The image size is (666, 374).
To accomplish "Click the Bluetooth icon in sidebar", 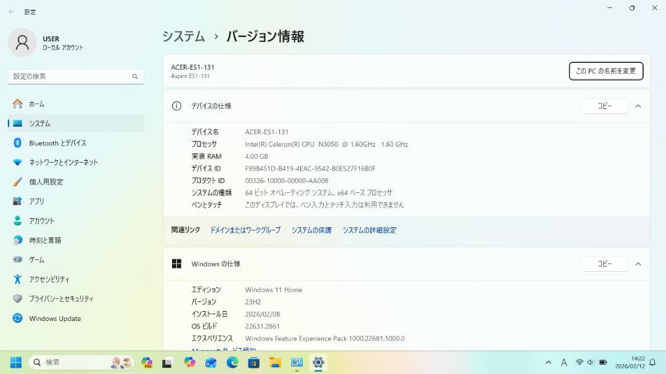I will pyautogui.click(x=17, y=143).
